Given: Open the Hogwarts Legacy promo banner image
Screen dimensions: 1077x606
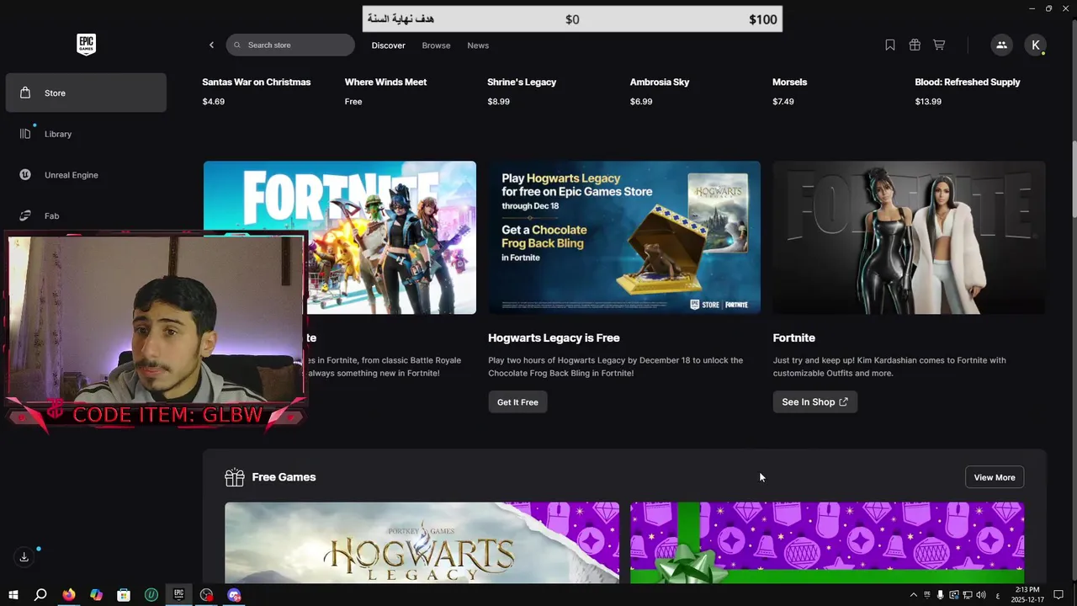Looking at the screenshot, I should (624, 237).
